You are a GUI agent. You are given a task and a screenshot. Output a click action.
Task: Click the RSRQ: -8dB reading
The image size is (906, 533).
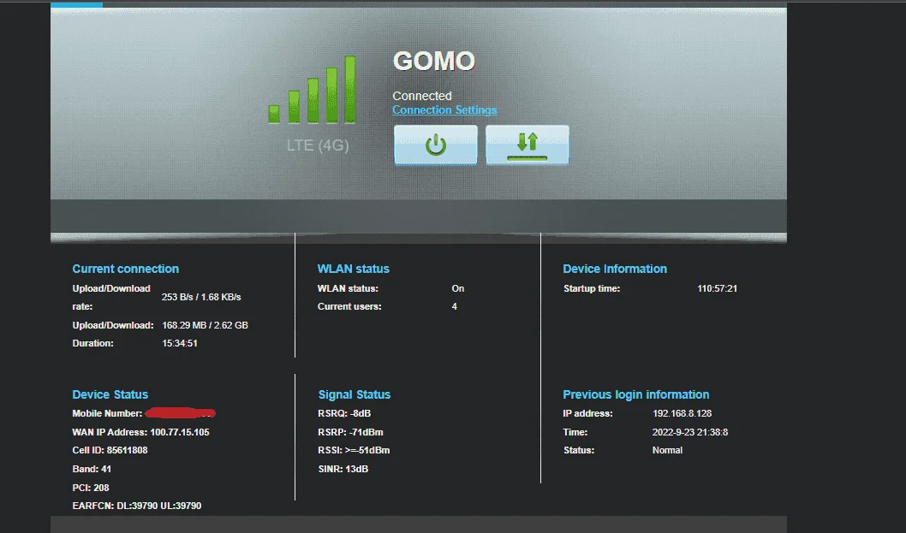[344, 413]
